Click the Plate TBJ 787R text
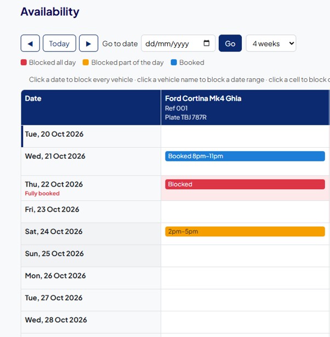 point(186,117)
